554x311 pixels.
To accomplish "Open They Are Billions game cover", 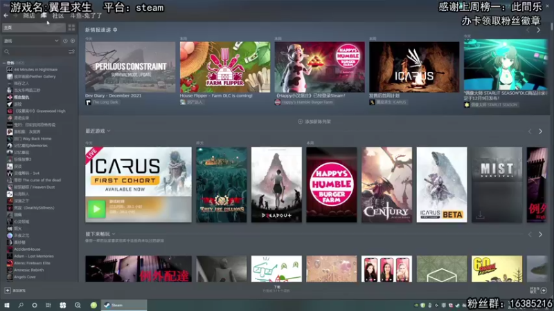I will (x=222, y=185).
